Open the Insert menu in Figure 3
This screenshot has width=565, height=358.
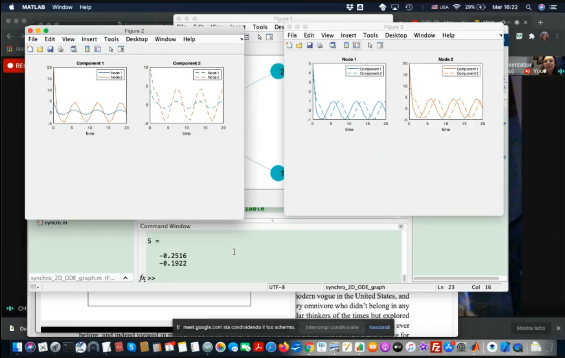(348, 35)
